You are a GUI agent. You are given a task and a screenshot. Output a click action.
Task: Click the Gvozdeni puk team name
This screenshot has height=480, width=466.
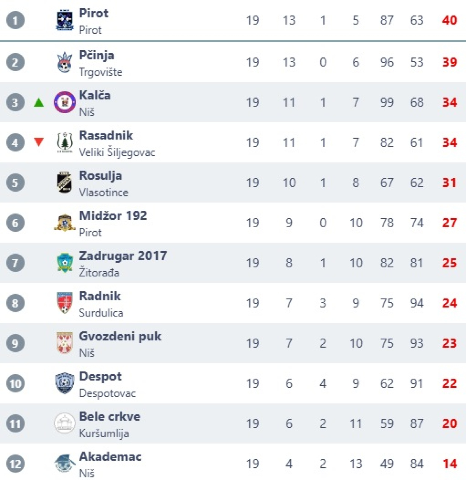pos(120,336)
